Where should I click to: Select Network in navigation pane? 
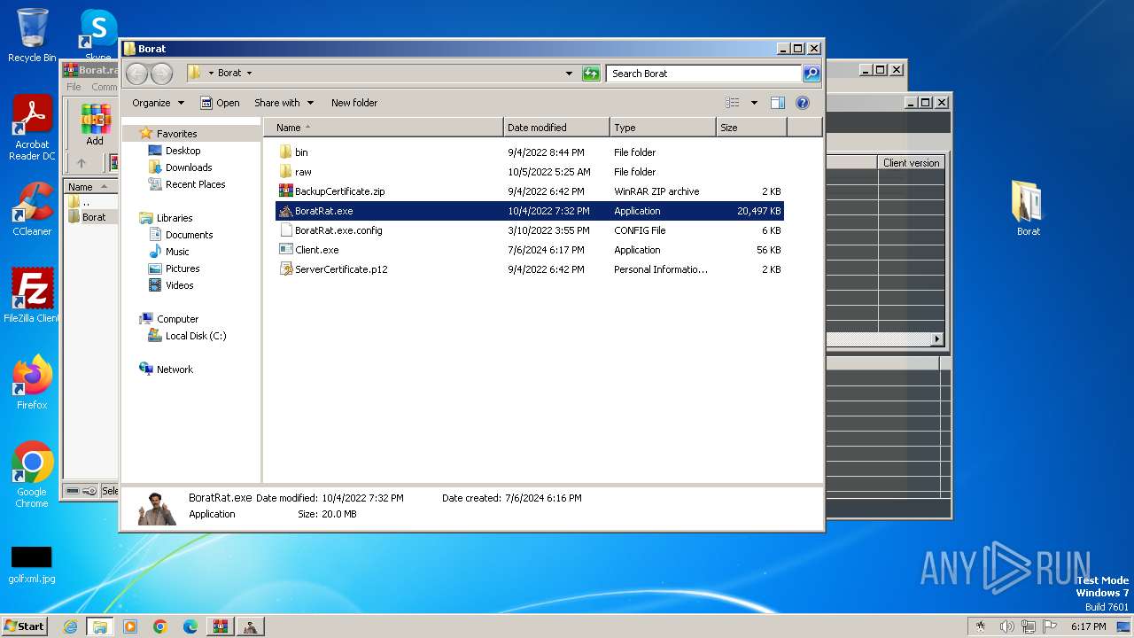pyautogui.click(x=175, y=370)
